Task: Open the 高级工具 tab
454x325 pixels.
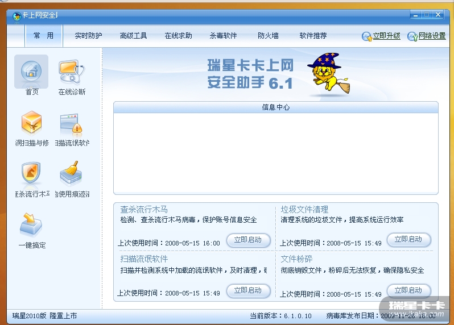Action: (133, 36)
